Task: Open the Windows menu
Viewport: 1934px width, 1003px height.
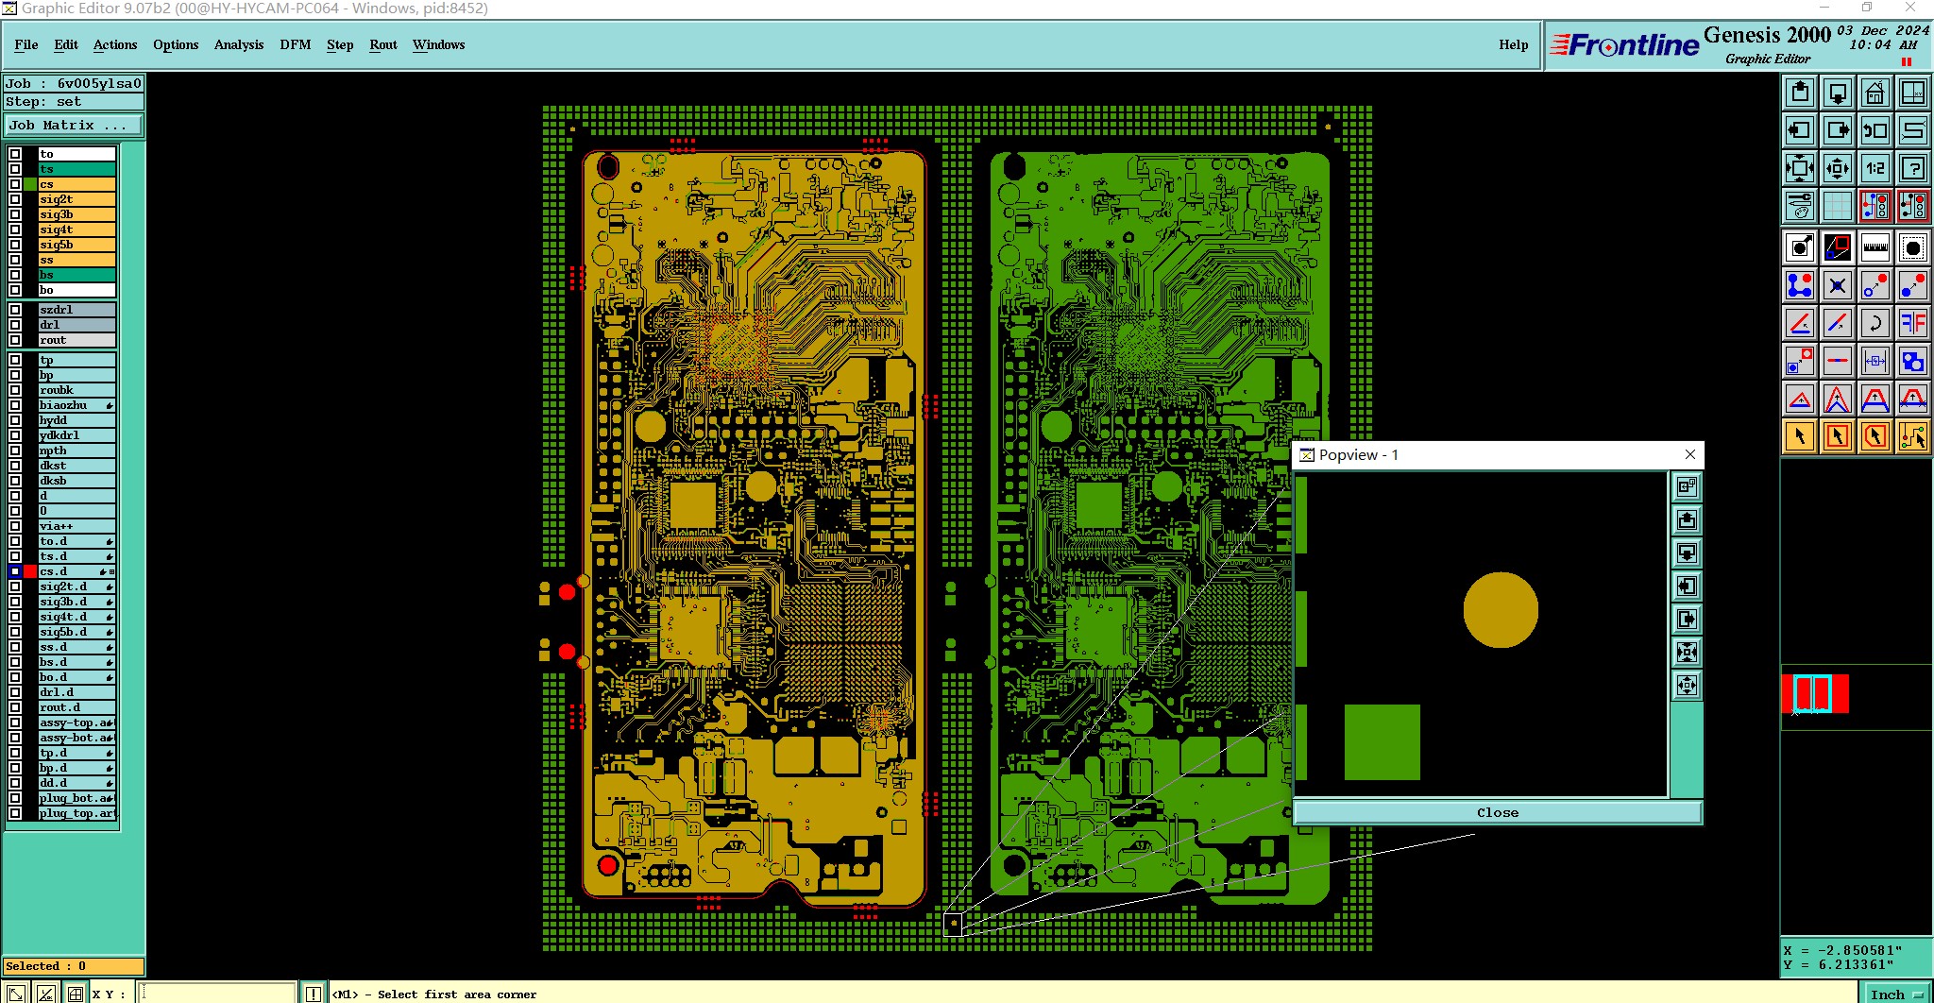Action: coord(439,44)
